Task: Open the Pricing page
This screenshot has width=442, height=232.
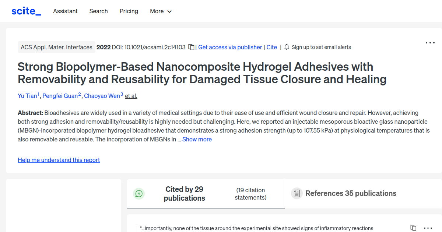Action: click(129, 11)
